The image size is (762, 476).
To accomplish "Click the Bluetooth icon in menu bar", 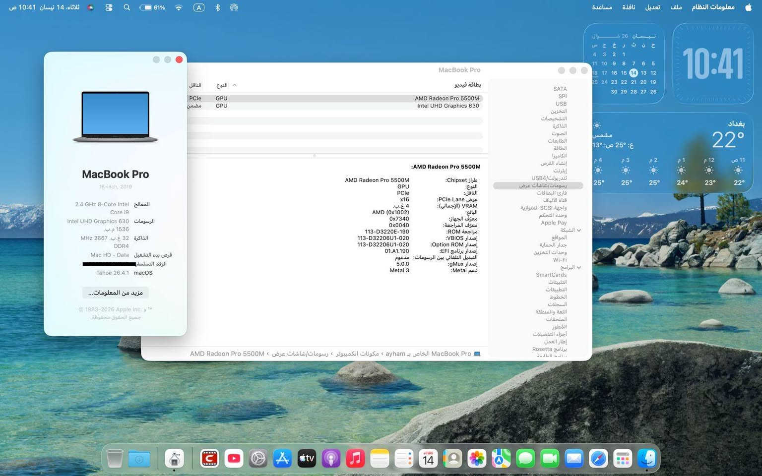I will [x=217, y=7].
